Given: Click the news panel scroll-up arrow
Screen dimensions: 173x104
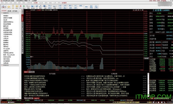Looking at the screenshot, I should [148, 74].
